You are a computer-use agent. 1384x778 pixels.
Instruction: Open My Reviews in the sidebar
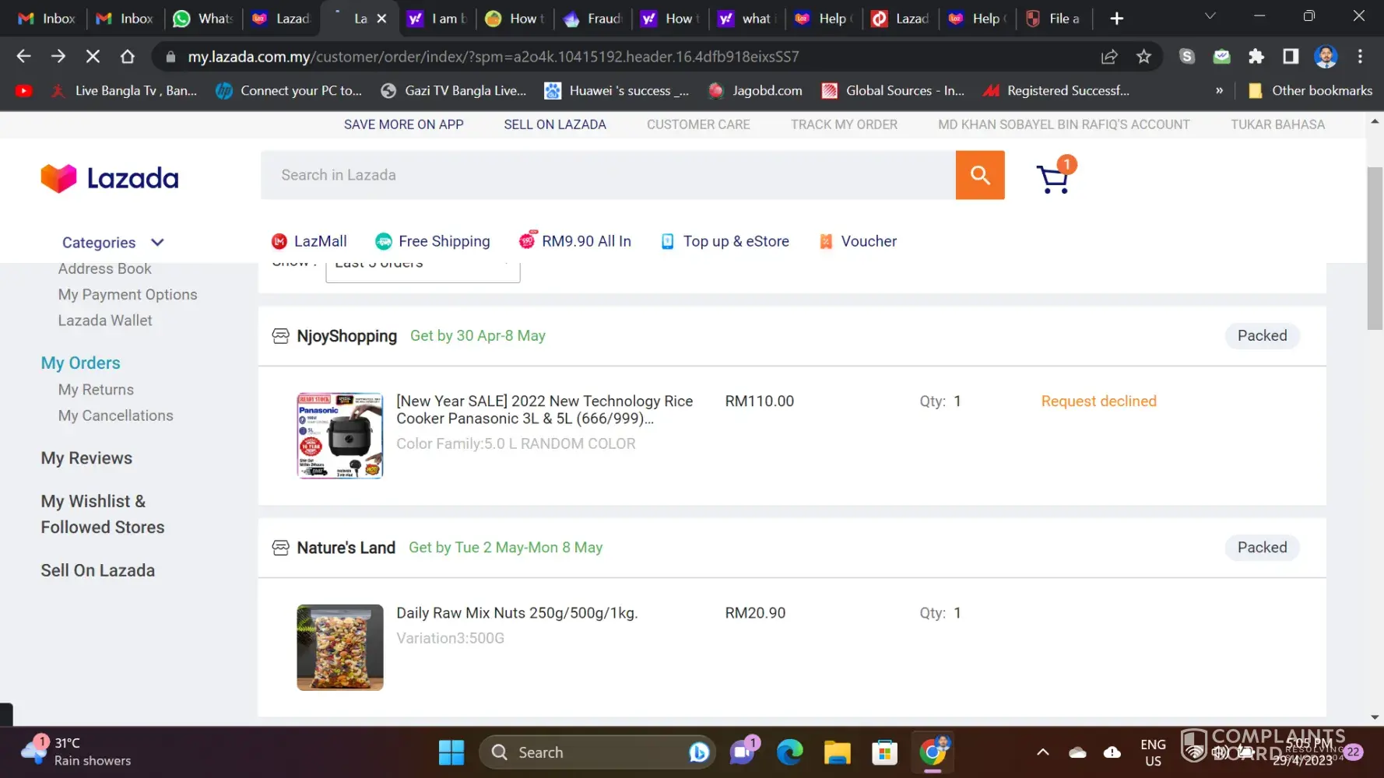86,458
